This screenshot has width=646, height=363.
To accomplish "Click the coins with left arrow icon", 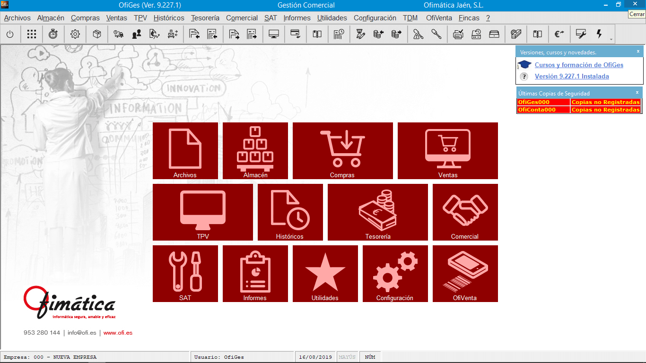I will coord(378,34).
